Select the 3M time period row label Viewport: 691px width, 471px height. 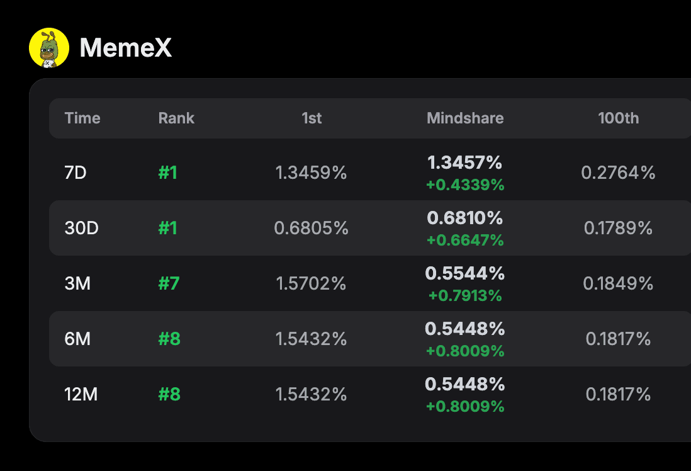coord(77,283)
